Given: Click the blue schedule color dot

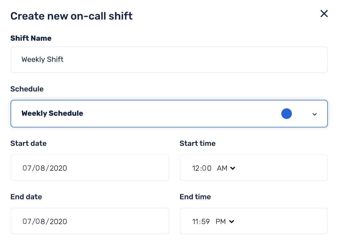Looking at the screenshot, I should (x=286, y=114).
